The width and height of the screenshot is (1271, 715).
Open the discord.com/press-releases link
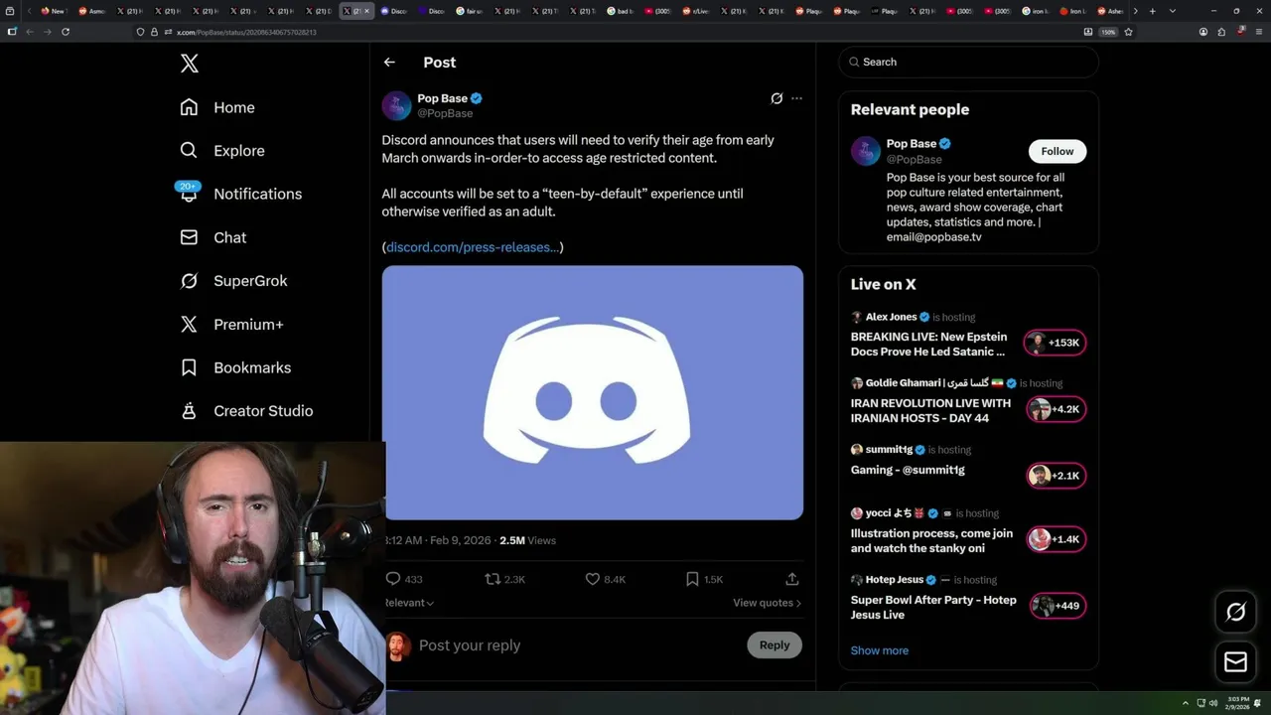click(473, 247)
